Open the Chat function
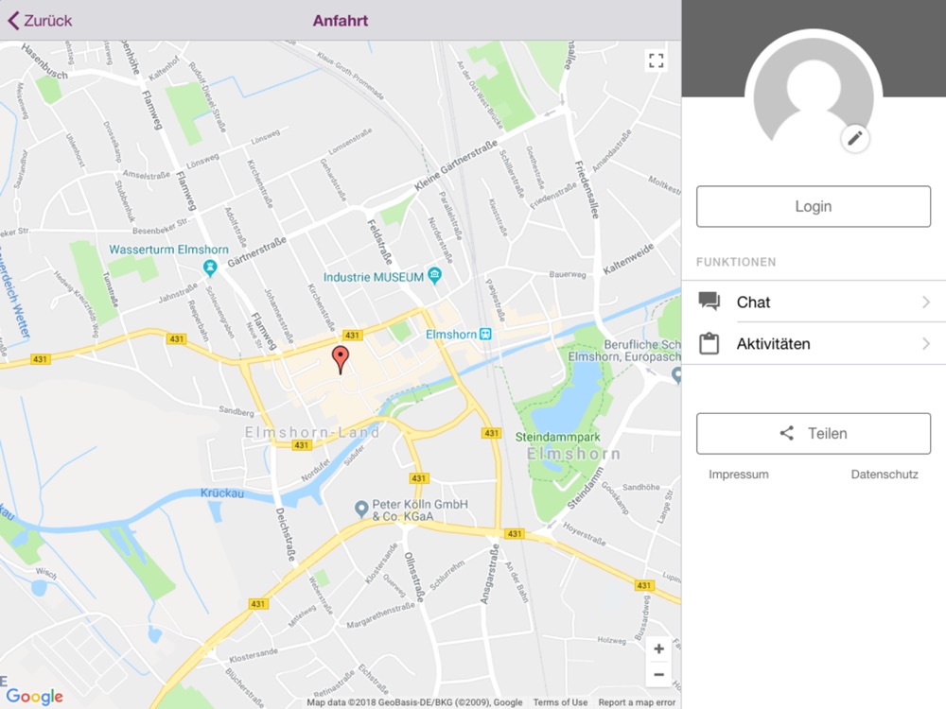946x709 pixels. coord(814,302)
